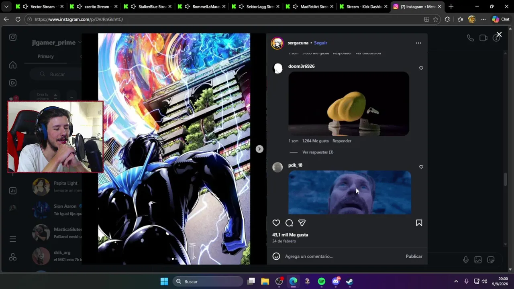Image resolution: width=514 pixels, height=289 pixels.
Task: Open the comment bubble icon under post
Action: tap(289, 223)
